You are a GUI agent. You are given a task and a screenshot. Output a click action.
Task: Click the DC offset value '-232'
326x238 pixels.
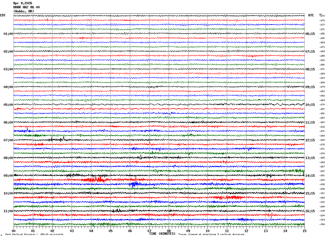(x=322, y=127)
